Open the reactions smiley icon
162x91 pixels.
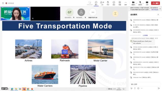coord(114,3)
